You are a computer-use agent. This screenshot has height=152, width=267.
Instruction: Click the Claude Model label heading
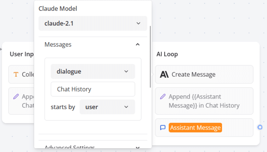[58, 8]
